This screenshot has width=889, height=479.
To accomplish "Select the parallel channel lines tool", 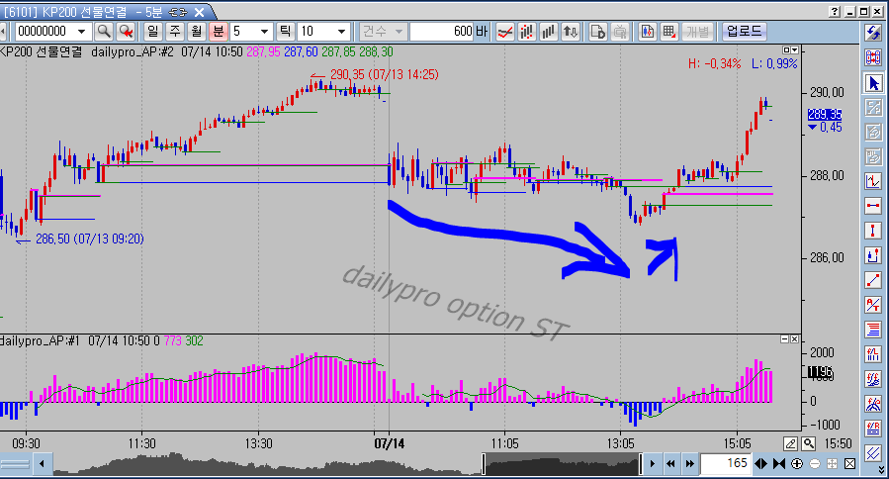I will pyautogui.click(x=873, y=452).
